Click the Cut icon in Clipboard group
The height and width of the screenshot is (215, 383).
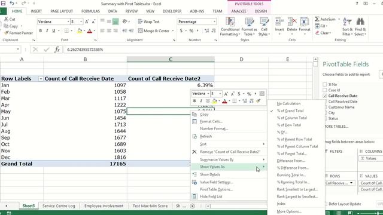pos(7,19)
